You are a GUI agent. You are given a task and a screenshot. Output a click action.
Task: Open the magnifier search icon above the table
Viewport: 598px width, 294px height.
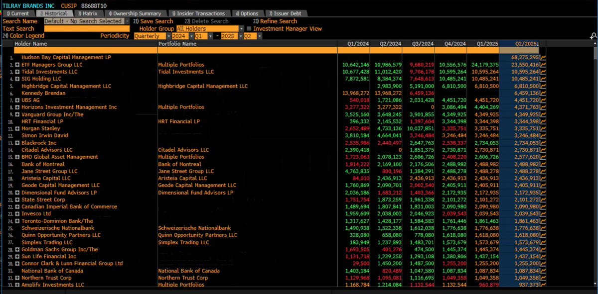tap(593, 36)
